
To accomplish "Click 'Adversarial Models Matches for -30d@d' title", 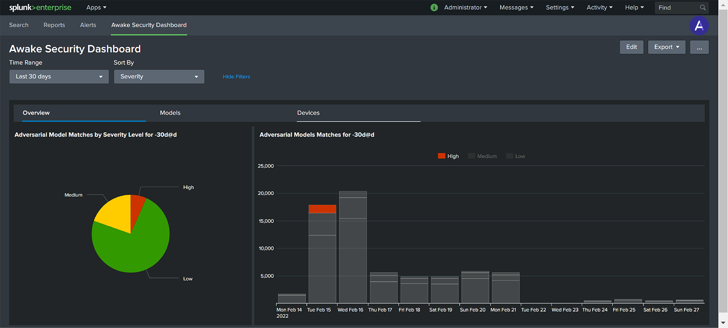I will pyautogui.click(x=317, y=135).
